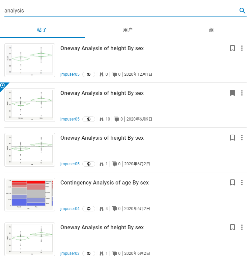The width and height of the screenshot is (251, 274).
Task: Click the featured star badge on second post
Action: click(x=3, y=86)
